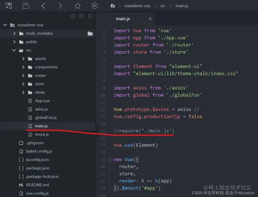Expand the node_modules folder
This screenshot has height=197, width=258.
click(x=15, y=33)
